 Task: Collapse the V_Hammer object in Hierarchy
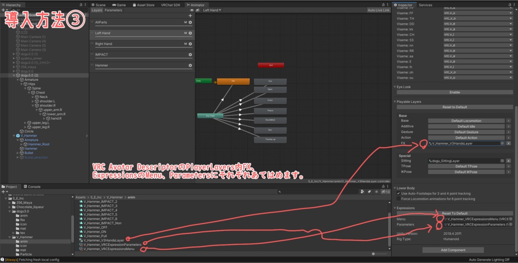click(14, 136)
